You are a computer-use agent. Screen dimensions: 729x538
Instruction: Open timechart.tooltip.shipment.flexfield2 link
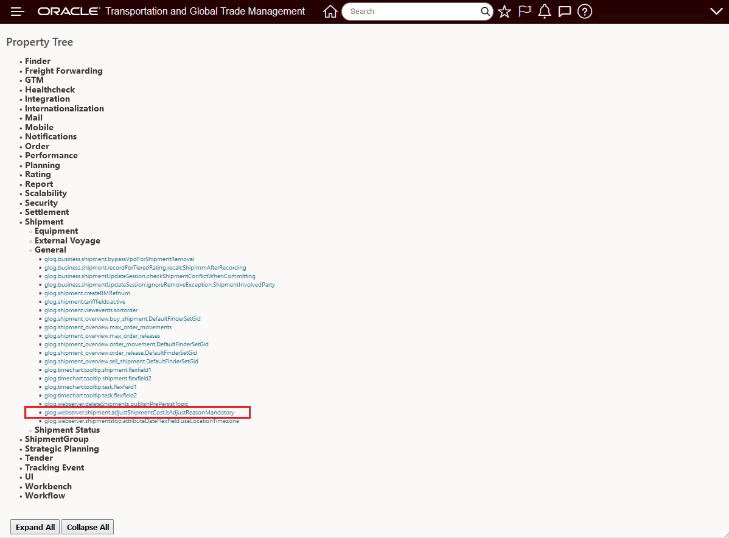coord(98,379)
